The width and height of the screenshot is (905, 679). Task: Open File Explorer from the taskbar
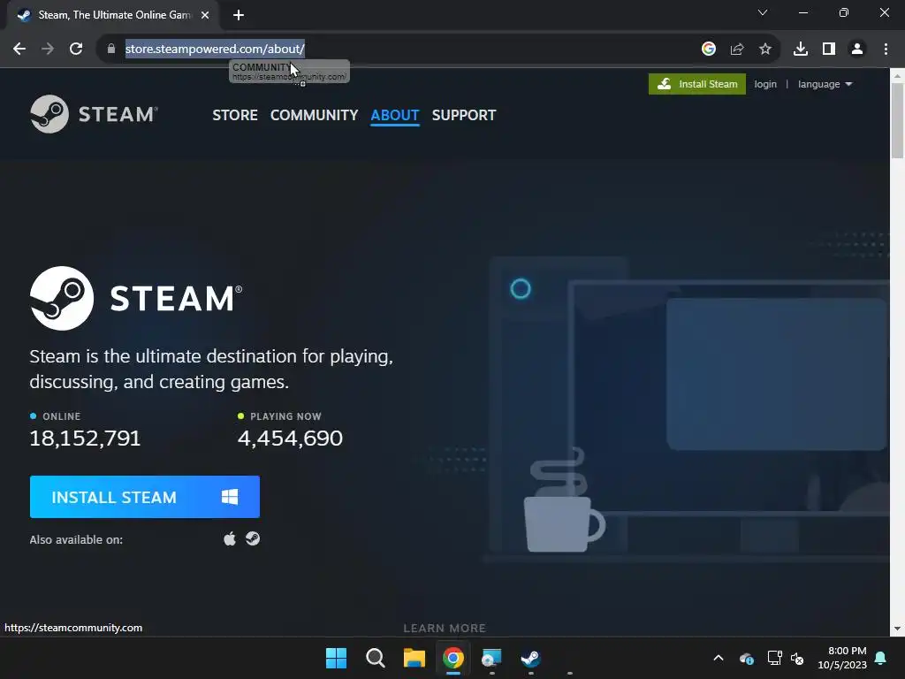click(x=414, y=658)
